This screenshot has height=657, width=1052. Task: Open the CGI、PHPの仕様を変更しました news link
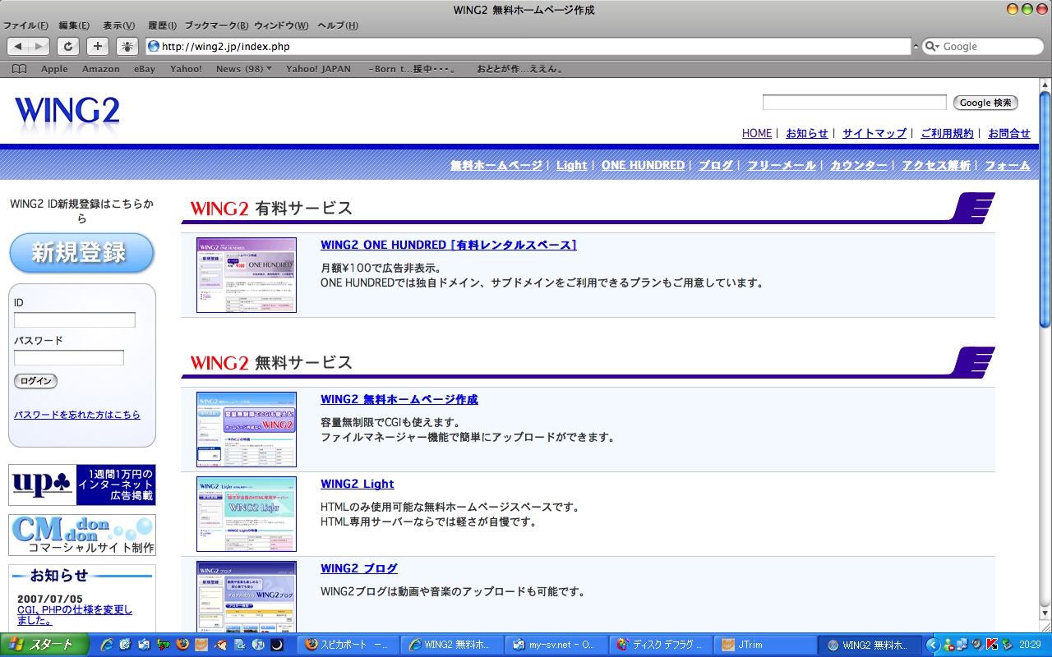coord(75,615)
